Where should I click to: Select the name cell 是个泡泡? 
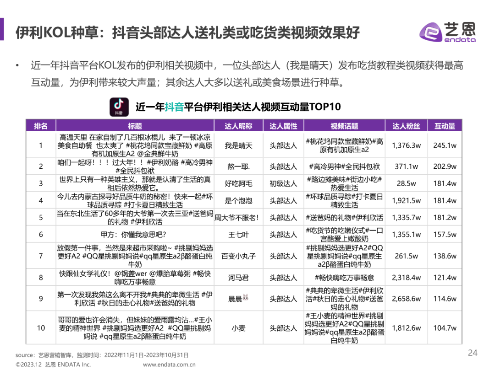click(x=239, y=201)
